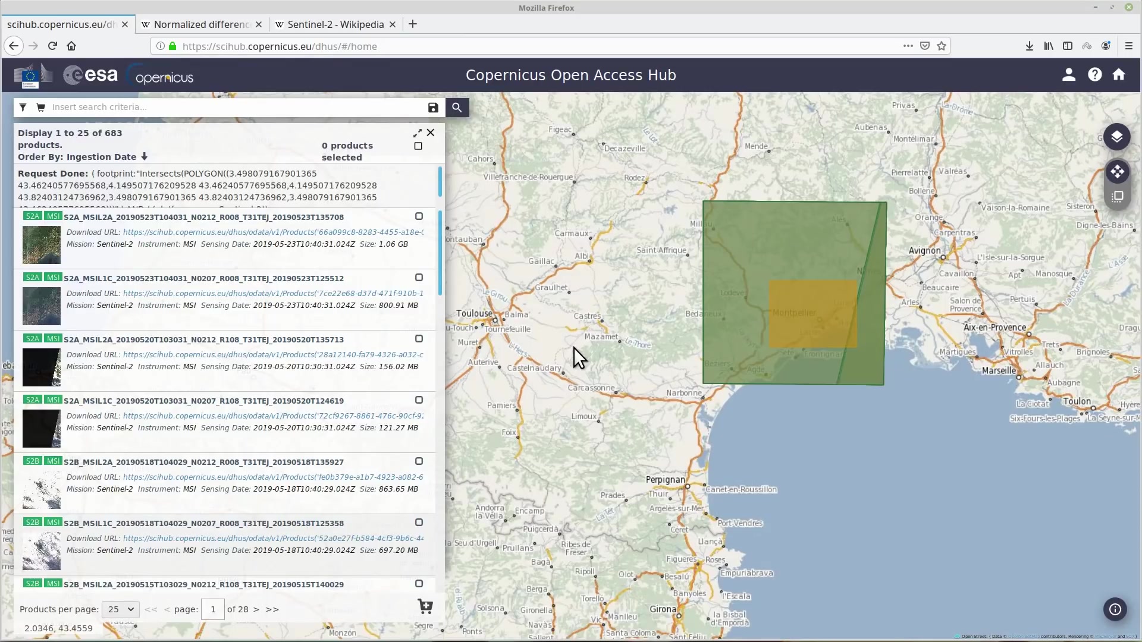Toggle checkbox for first S2A MSI product
Screen dimensions: 1142x642
(419, 216)
